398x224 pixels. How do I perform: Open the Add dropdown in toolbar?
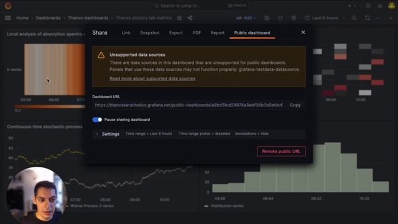pos(246,18)
